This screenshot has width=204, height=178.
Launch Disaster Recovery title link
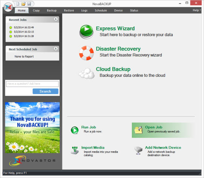[x=118, y=49]
